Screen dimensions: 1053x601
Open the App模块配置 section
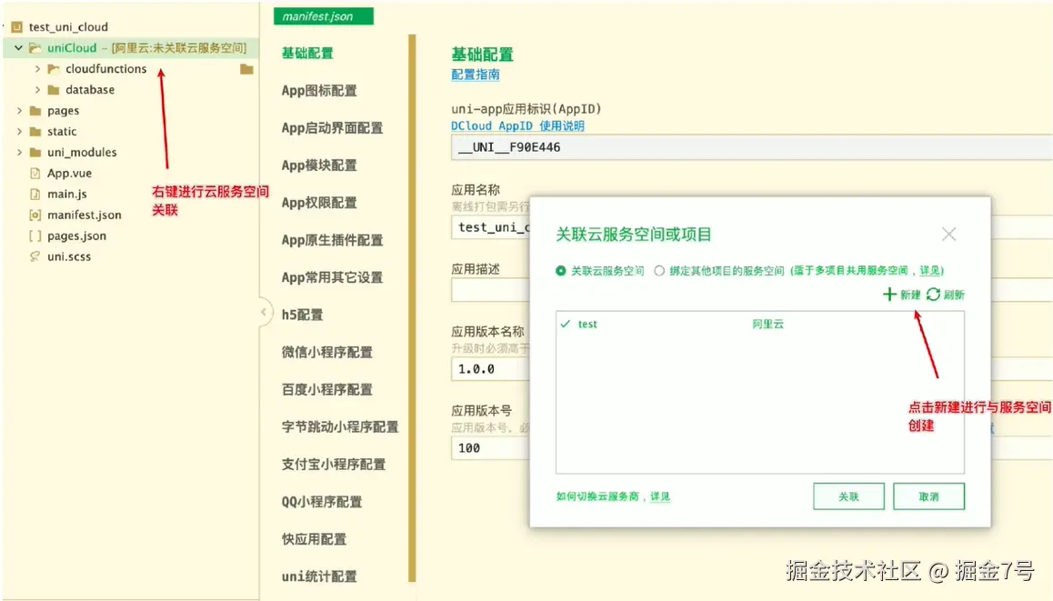coord(319,165)
